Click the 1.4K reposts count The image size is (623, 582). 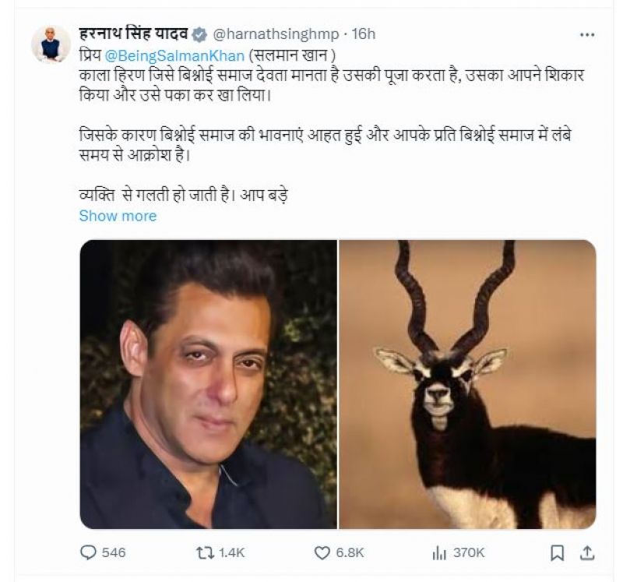232,552
